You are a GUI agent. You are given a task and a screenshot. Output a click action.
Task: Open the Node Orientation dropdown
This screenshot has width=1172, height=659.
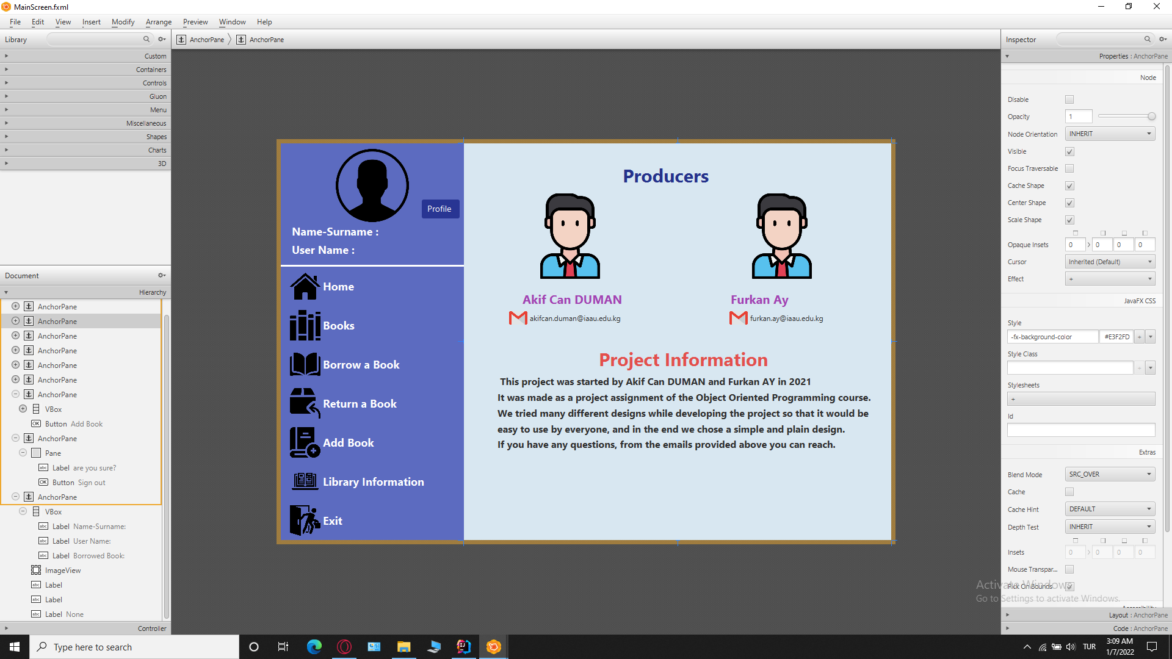tap(1110, 134)
